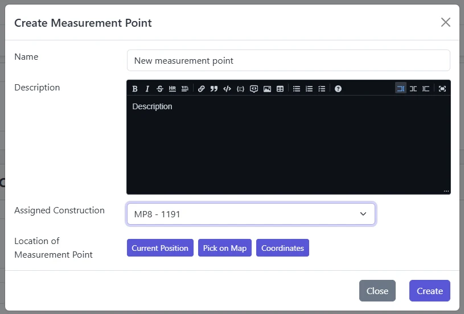Apply strikethrough formatting in the editor
This screenshot has height=314, width=464.
(x=160, y=89)
